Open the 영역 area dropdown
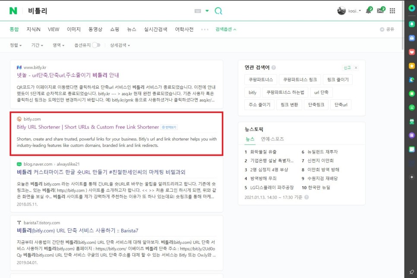The width and height of the screenshot is (417, 278). point(59,45)
